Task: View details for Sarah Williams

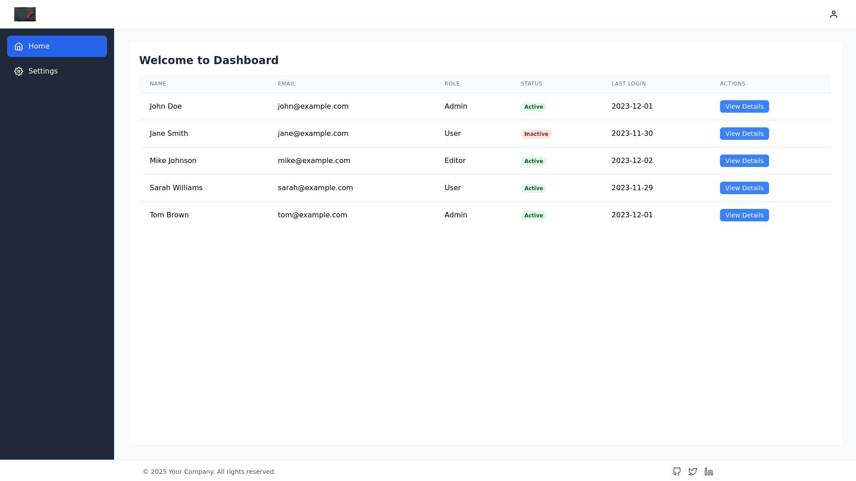Action: 744,188
